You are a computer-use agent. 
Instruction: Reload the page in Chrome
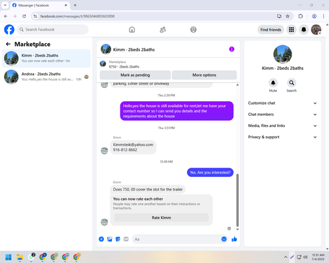(x=24, y=16)
